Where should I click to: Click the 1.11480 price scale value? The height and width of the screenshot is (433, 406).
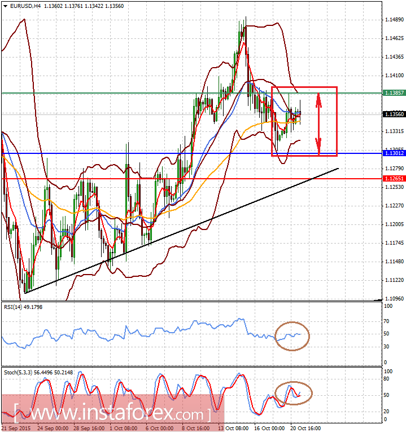(x=394, y=262)
